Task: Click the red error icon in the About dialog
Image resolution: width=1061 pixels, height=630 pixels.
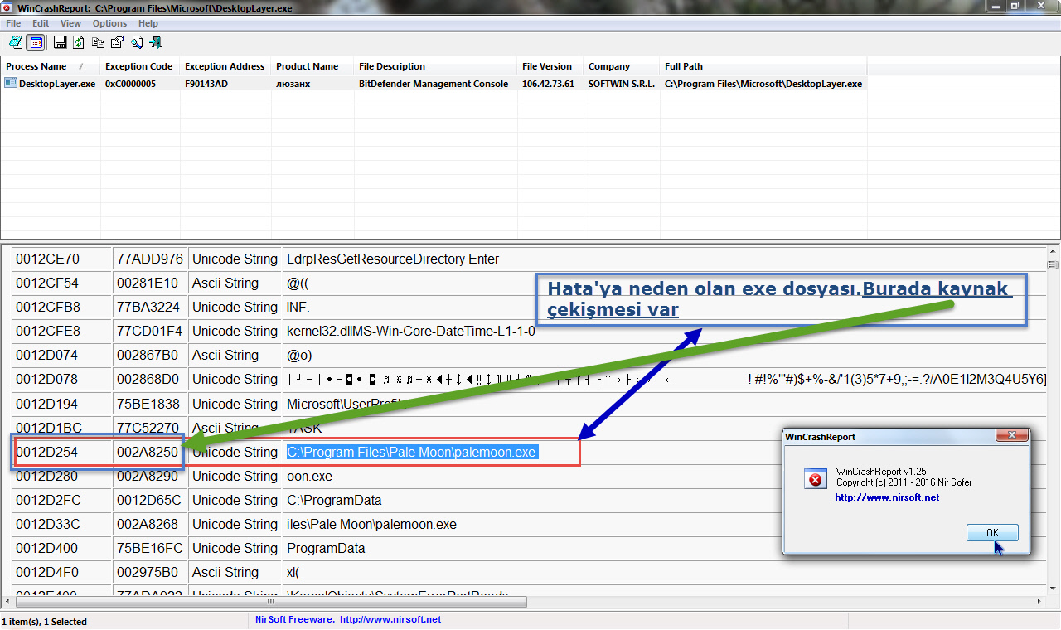Action: coord(815,480)
